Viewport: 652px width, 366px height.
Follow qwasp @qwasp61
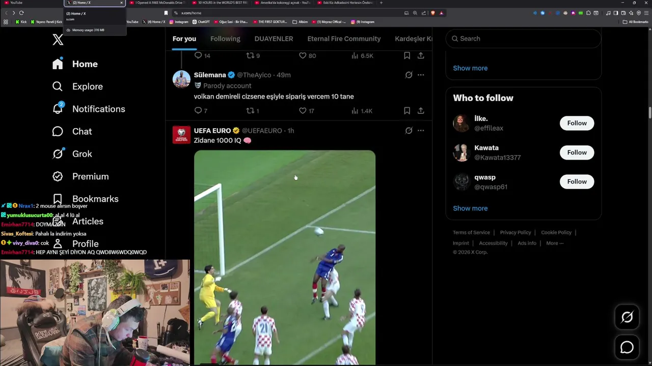pos(577,181)
